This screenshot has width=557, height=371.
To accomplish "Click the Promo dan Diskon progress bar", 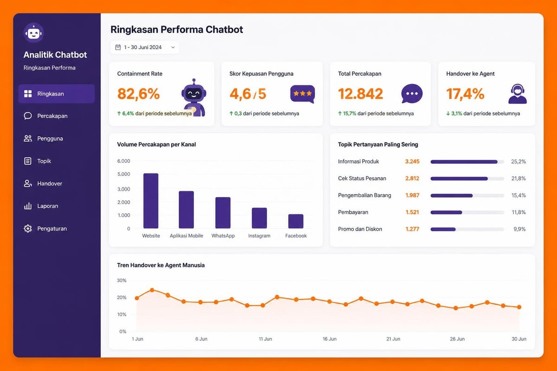I will [467, 229].
